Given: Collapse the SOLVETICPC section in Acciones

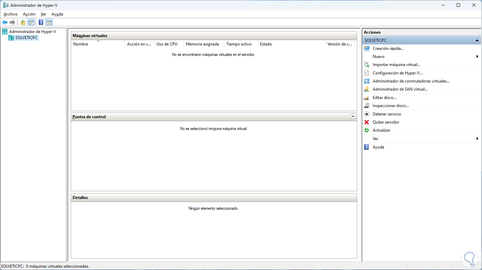Looking at the screenshot, I should (477, 40).
